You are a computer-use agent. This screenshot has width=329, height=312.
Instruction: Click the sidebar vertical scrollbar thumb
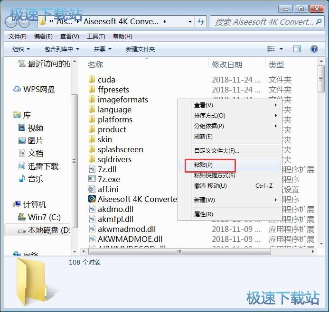(74, 161)
